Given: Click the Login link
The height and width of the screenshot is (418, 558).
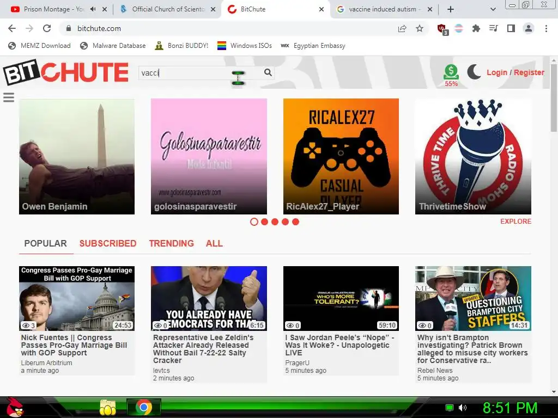Looking at the screenshot, I should click(497, 72).
